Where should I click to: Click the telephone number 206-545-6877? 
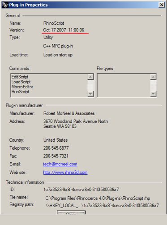(x=56, y=148)
